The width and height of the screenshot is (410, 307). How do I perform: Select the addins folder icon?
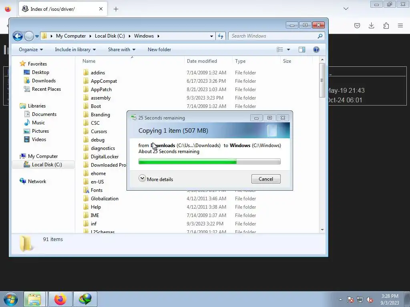click(86, 73)
